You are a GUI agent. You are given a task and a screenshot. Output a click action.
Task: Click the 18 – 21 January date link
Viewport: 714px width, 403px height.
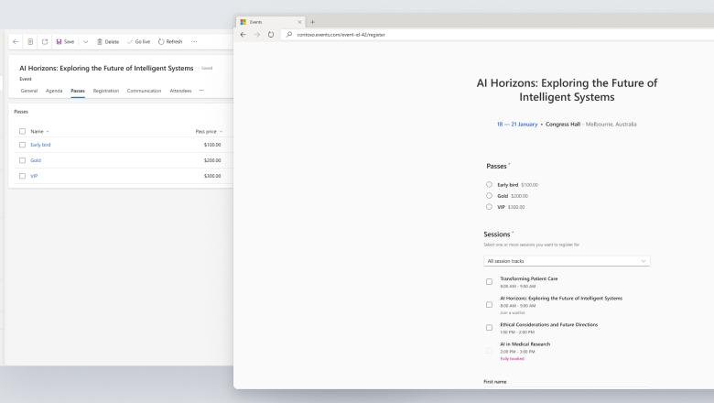[x=517, y=125]
